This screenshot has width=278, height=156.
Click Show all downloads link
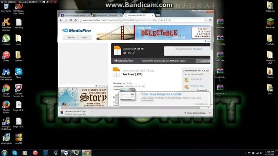tap(196, 113)
